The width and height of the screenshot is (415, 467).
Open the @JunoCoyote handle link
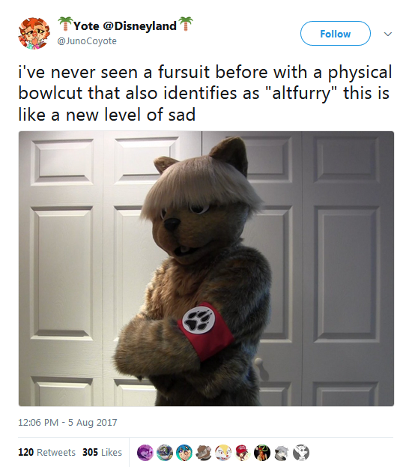click(87, 40)
